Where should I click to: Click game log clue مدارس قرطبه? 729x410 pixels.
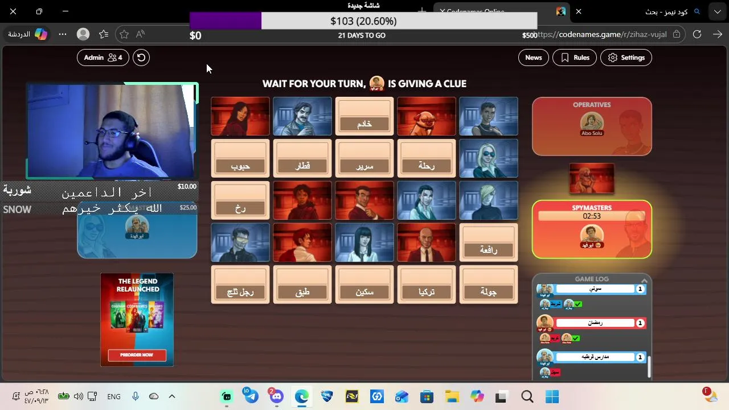click(x=595, y=357)
